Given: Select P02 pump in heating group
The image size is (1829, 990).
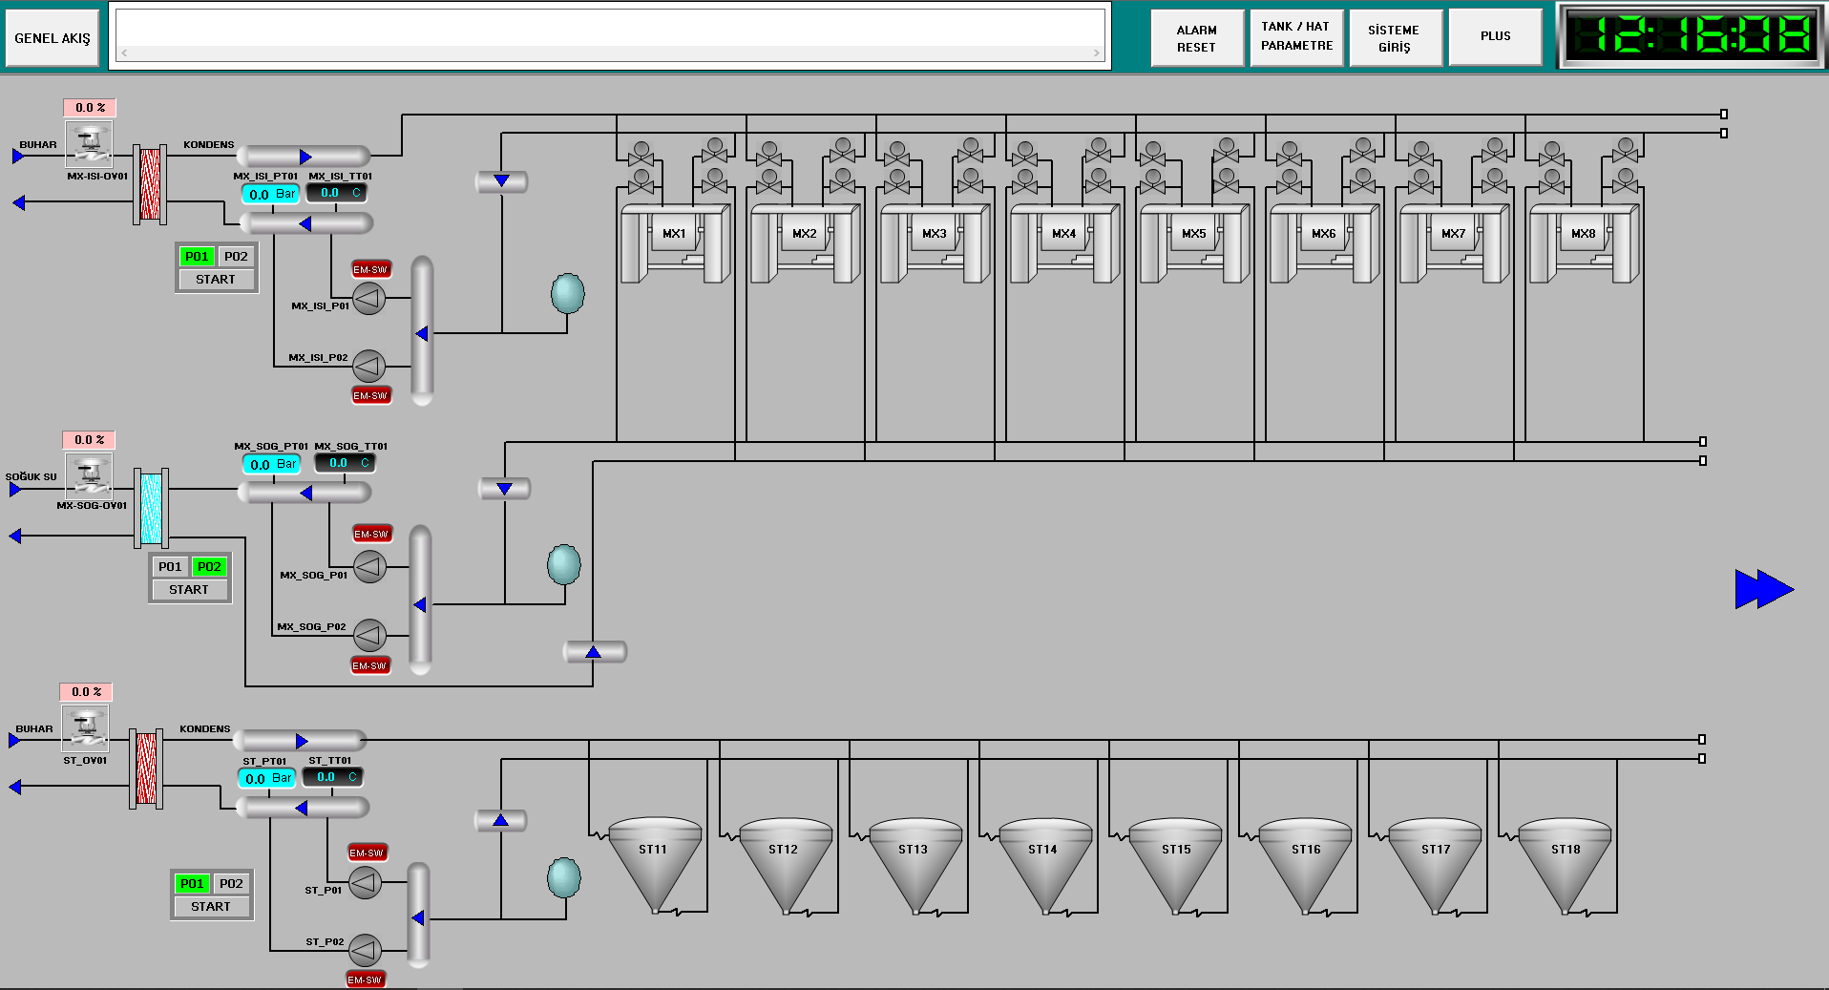Looking at the screenshot, I should (x=236, y=257).
